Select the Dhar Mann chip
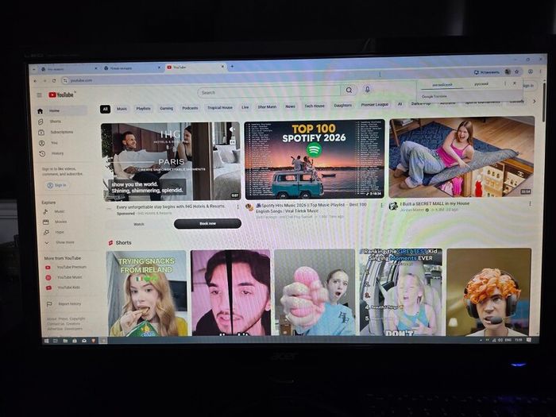 [x=267, y=106]
